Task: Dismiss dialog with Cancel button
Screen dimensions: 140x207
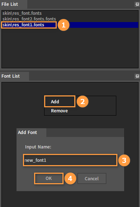Action: tap(92, 178)
